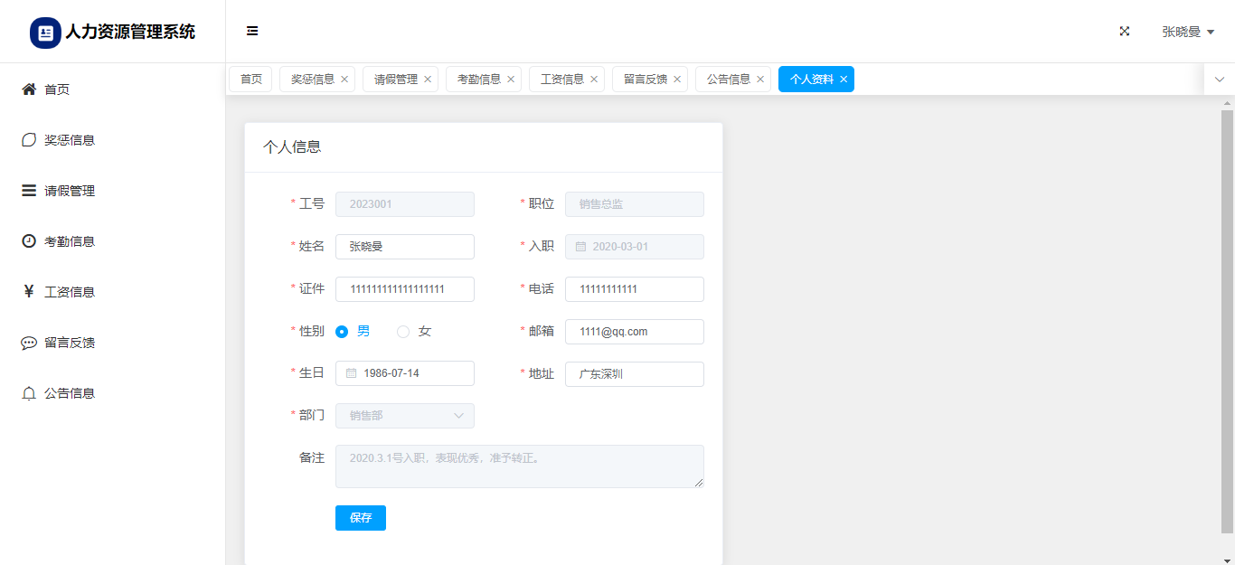
Task: Close the 个人资料 tab
Action: coord(844,80)
